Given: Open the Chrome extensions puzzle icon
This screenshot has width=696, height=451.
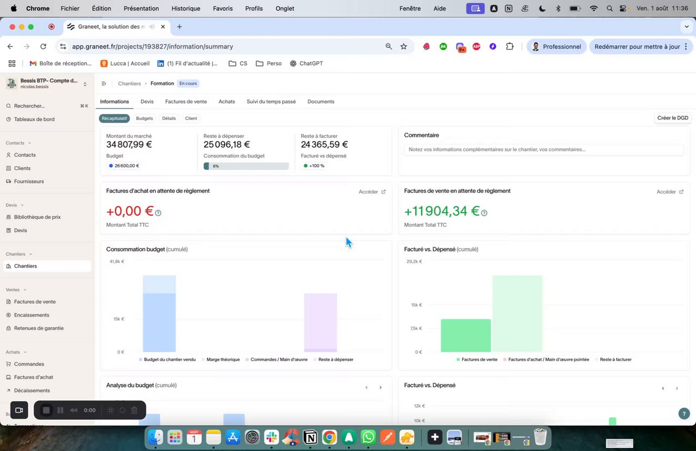Looking at the screenshot, I should pos(509,47).
